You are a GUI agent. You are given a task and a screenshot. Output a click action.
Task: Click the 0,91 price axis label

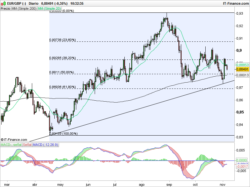(x=240, y=38)
